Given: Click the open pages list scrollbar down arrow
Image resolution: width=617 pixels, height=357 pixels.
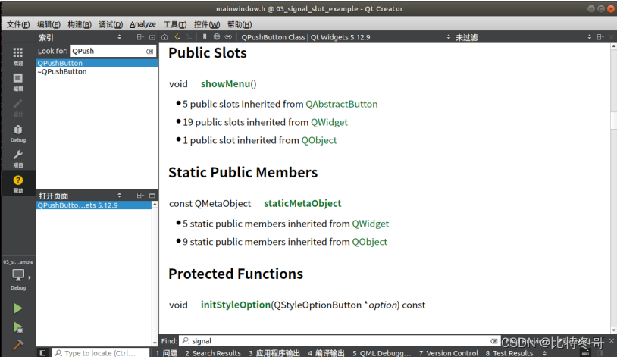Looking at the screenshot, I should pos(155,343).
